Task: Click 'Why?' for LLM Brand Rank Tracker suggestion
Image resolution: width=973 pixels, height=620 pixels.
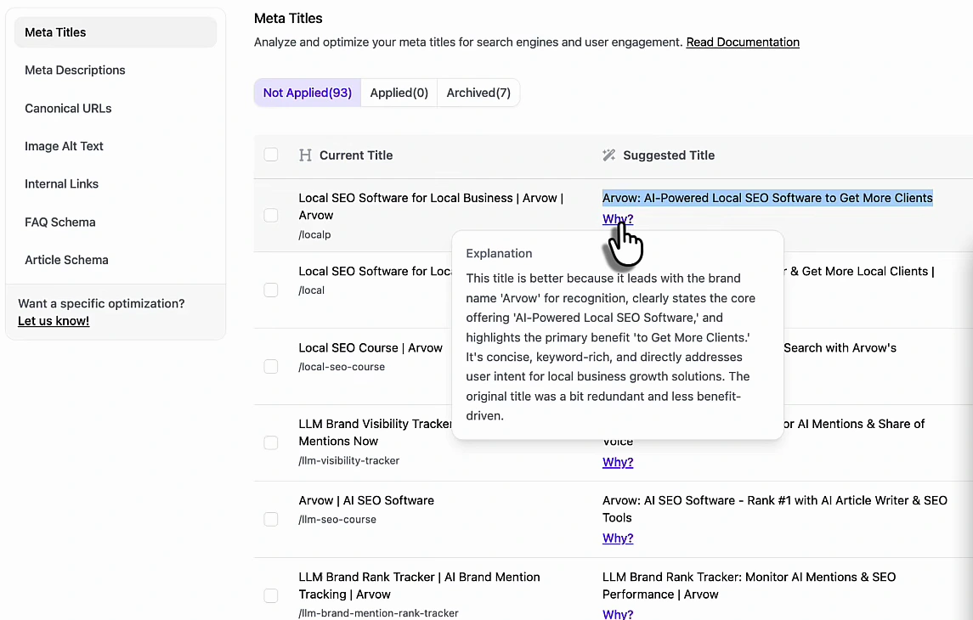Action: point(618,614)
